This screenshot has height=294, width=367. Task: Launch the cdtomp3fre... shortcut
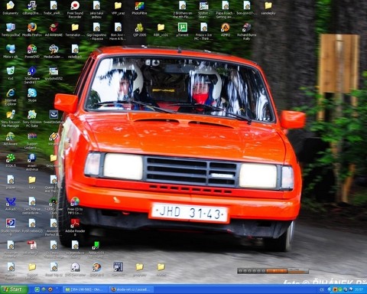[x=32, y=8]
